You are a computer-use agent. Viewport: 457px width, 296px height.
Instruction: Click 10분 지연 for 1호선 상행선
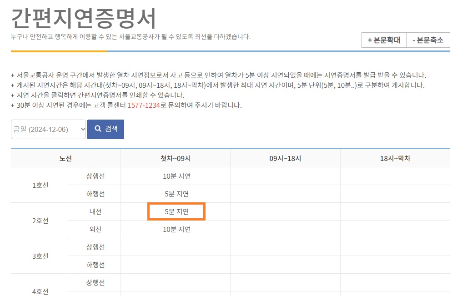pos(176,176)
